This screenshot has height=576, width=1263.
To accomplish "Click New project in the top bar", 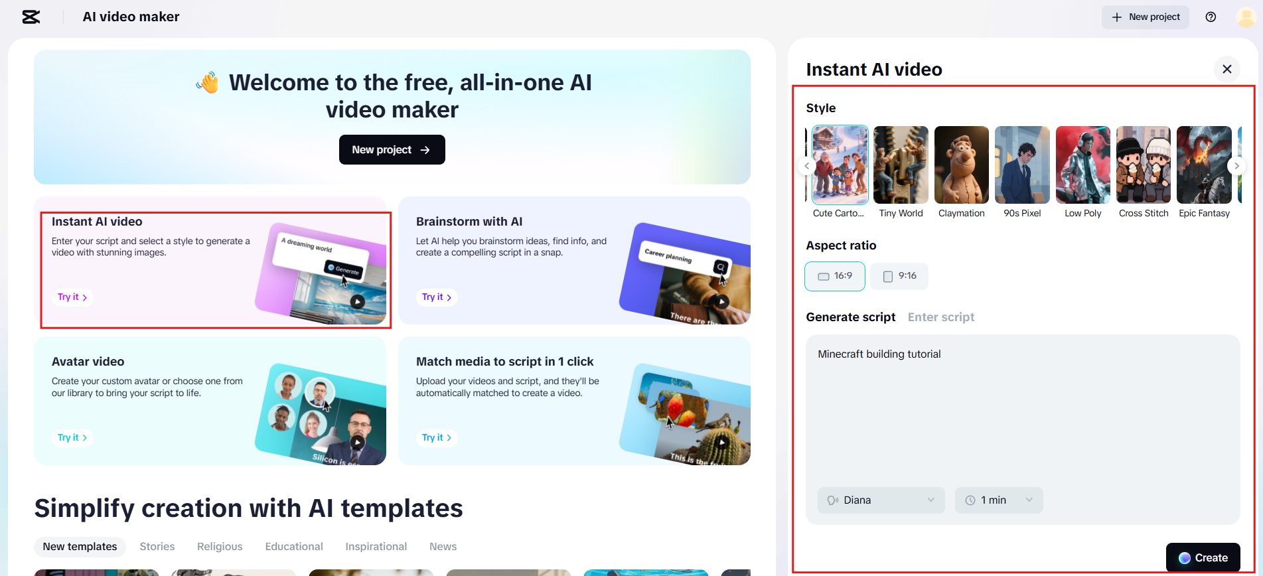I will pos(1145,17).
